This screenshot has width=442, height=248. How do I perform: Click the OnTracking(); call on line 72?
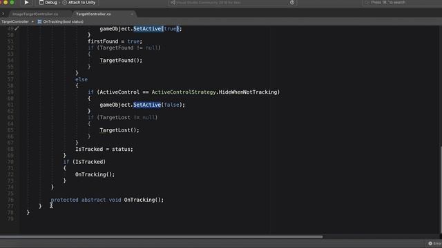click(95, 174)
